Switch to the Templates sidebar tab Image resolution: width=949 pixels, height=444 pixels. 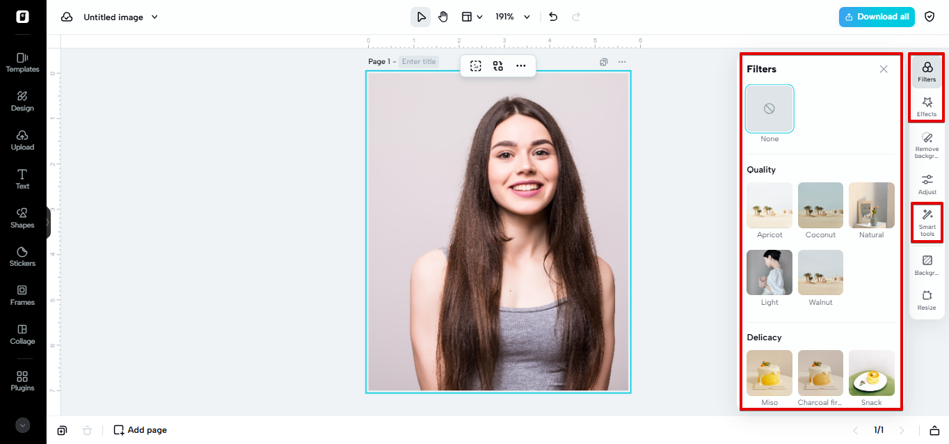coord(22,62)
